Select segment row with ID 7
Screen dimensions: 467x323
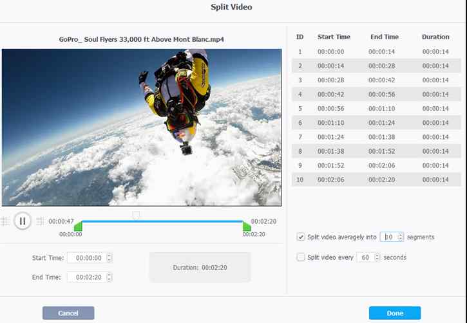pyautogui.click(x=376, y=137)
